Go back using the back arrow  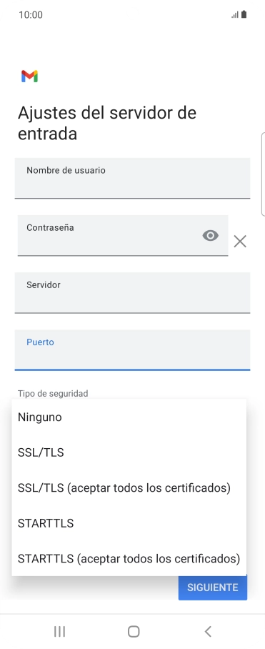point(208,631)
